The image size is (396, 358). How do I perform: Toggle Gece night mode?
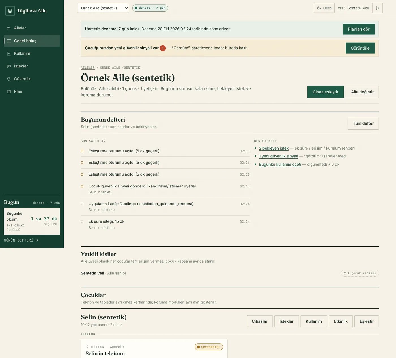(324, 8)
